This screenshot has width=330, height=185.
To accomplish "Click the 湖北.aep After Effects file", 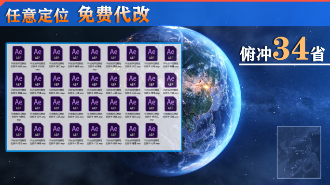I will pos(133,104).
